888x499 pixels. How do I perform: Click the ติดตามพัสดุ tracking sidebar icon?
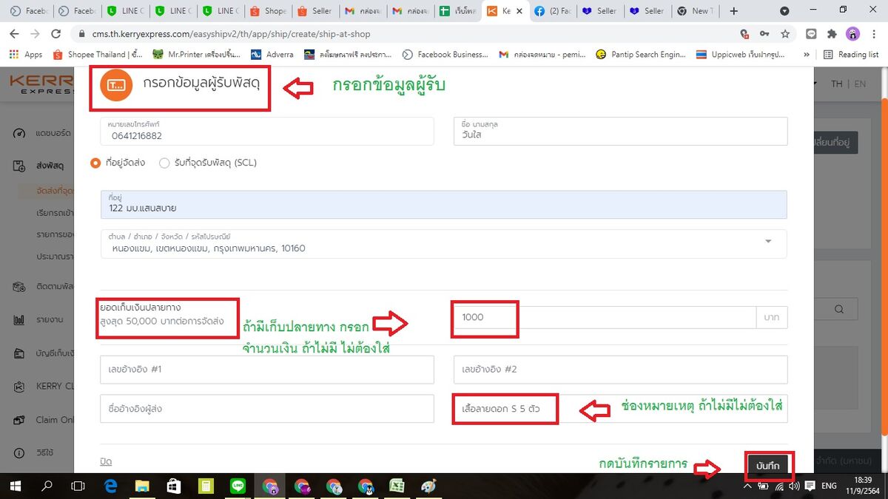pyautogui.click(x=20, y=287)
